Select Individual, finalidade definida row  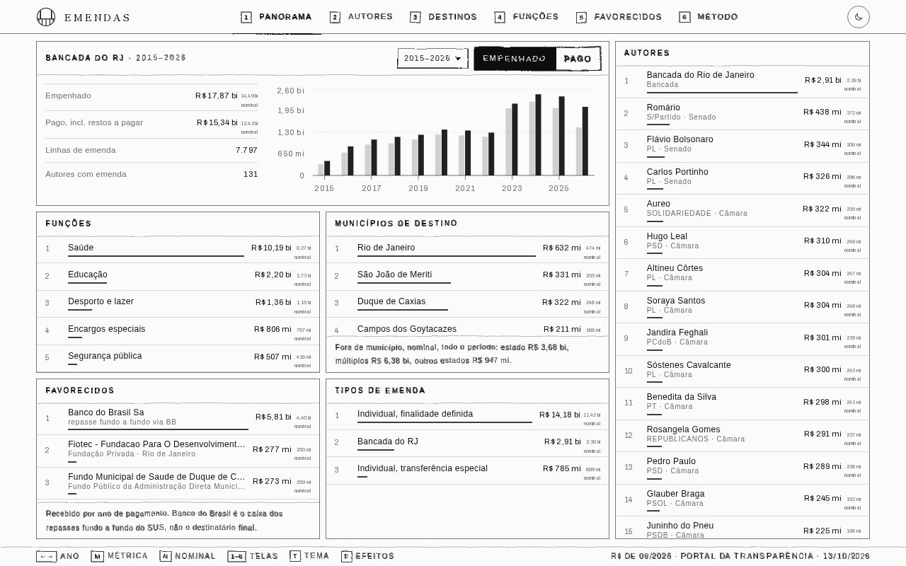click(467, 416)
